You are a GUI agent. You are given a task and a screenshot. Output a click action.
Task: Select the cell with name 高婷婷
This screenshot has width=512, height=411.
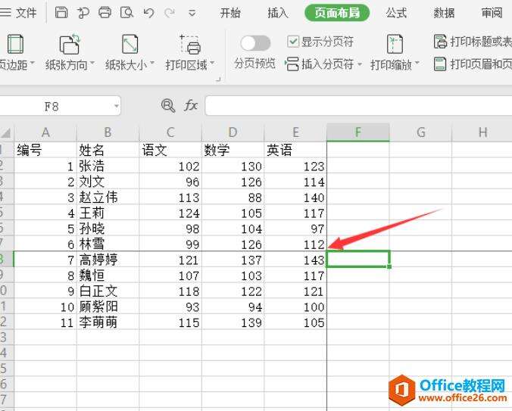click(x=108, y=260)
